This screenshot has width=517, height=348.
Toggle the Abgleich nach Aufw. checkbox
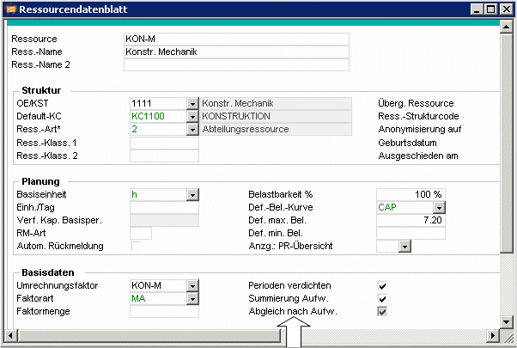(382, 311)
